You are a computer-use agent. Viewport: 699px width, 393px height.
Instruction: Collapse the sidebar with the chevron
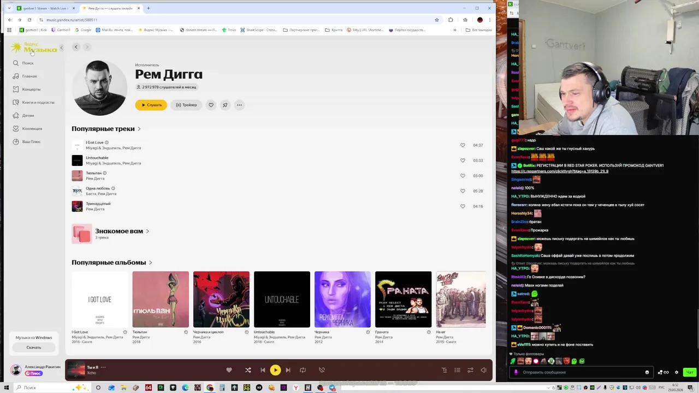(61, 48)
